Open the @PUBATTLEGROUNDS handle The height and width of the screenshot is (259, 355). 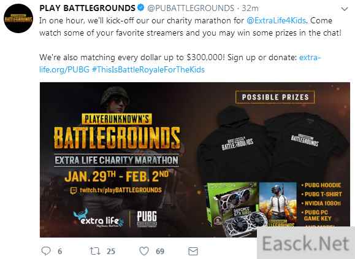coord(191,8)
